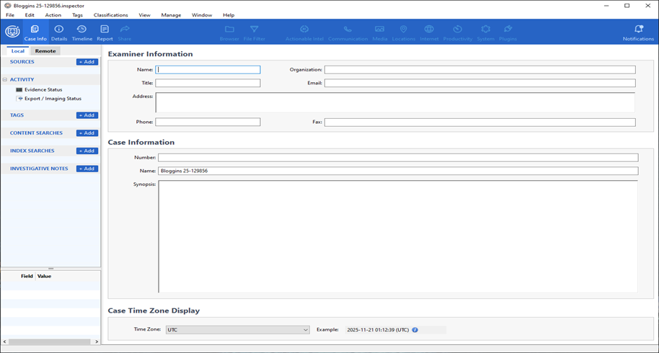Click the case Synopsis text area
Image resolution: width=659 pixels, height=353 pixels.
397,236
